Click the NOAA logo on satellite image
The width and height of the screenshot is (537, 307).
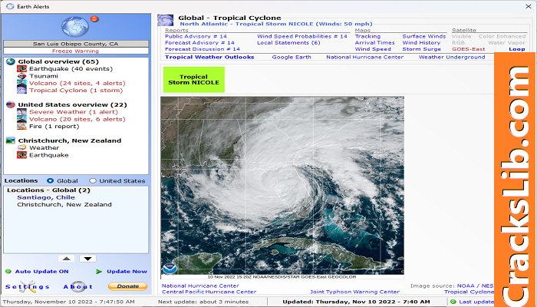click(170, 269)
